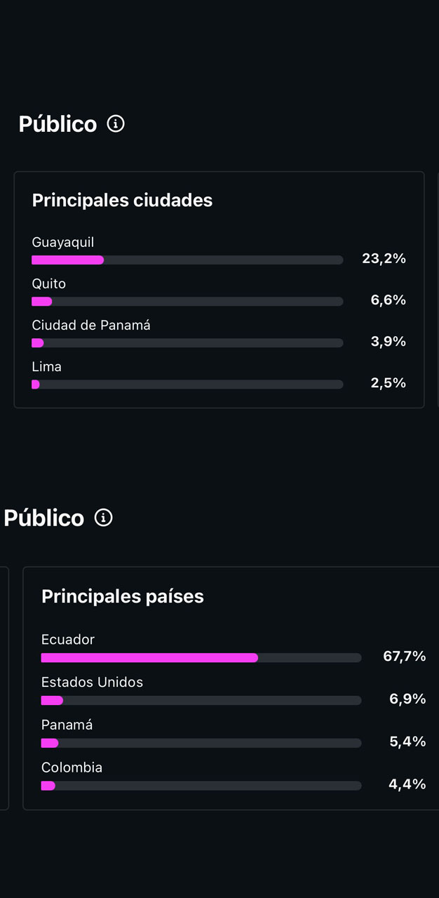Click the Ciudad de Panamá label
Viewport: 439px width, 898px height.
pyautogui.click(x=91, y=326)
